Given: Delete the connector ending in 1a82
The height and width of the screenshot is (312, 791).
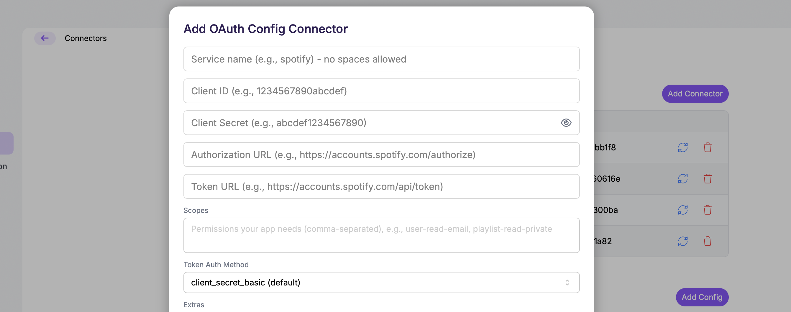Looking at the screenshot, I should 708,241.
